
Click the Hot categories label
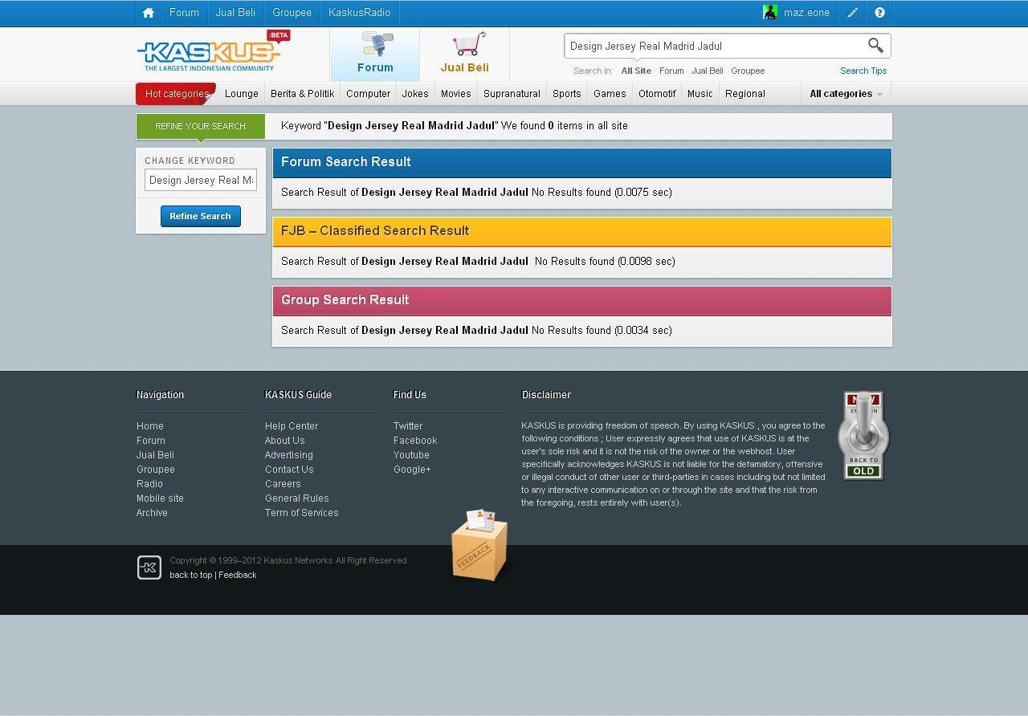pyautogui.click(x=177, y=94)
